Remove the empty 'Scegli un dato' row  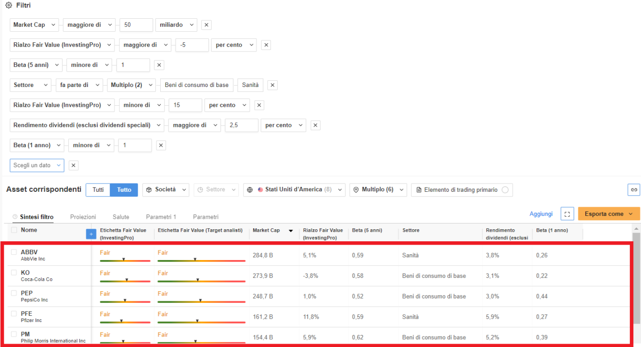coord(74,165)
